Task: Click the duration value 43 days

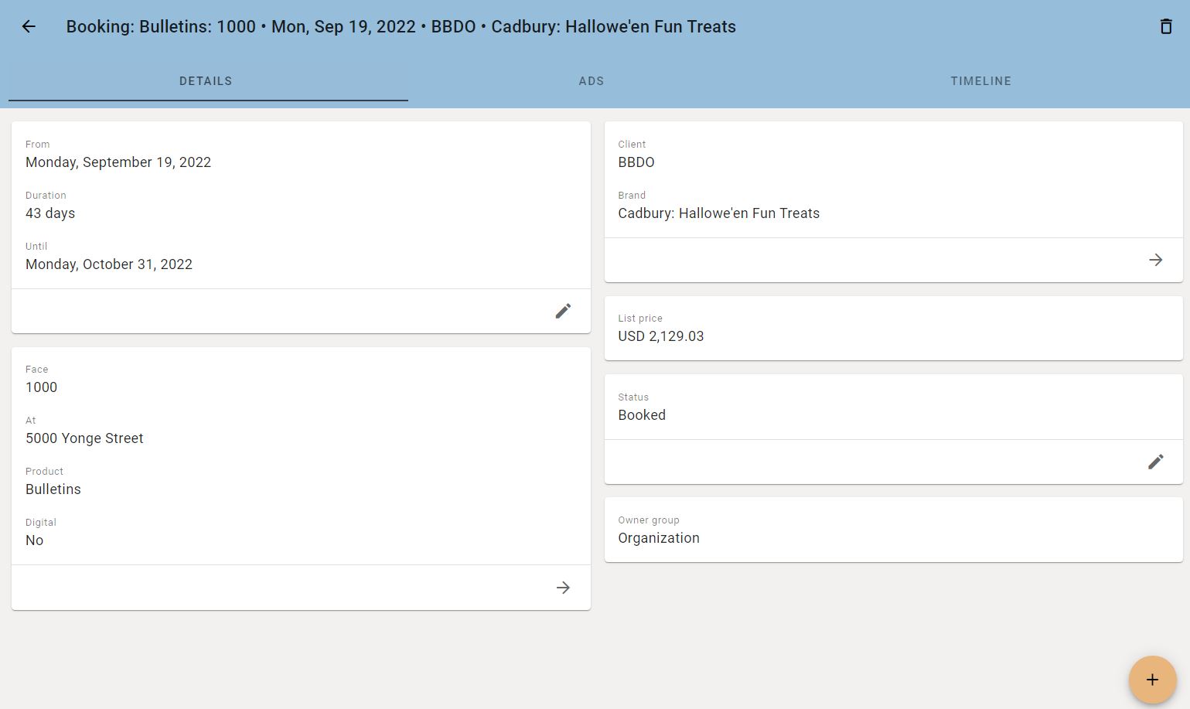Action: [50, 213]
